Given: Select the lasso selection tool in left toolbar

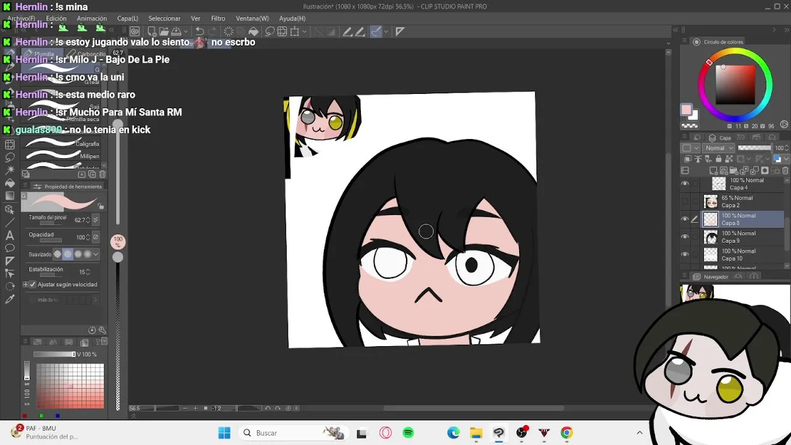Looking at the screenshot, I should (10, 157).
